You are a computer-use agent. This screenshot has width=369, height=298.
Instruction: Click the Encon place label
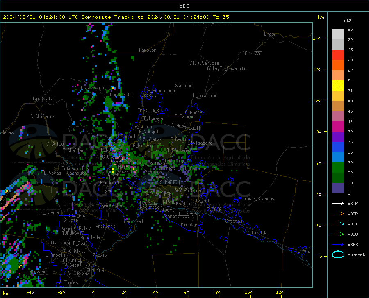[270, 34]
